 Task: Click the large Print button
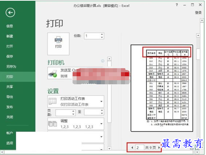pos(58,44)
